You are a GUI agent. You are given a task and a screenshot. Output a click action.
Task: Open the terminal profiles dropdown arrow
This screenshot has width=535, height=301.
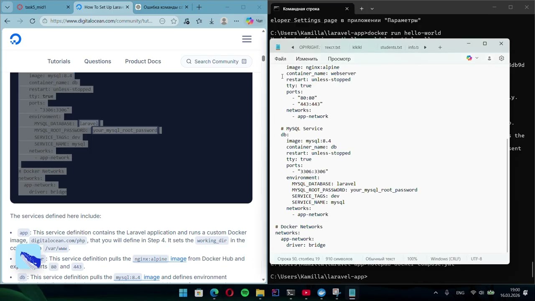point(372,9)
